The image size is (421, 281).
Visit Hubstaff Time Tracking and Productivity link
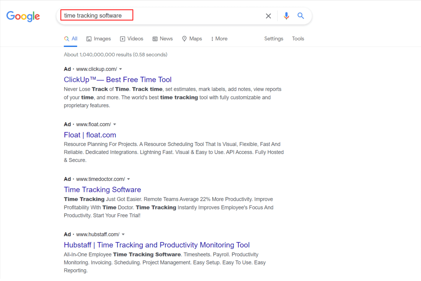click(x=156, y=245)
